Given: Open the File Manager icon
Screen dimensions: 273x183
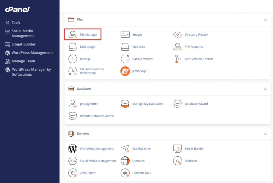Looking at the screenshot, I should click(x=73, y=34).
